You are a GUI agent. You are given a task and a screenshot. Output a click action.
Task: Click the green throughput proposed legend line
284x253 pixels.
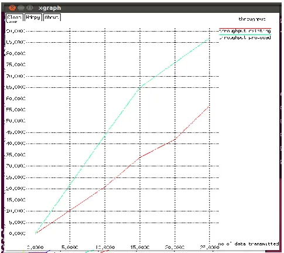click(245, 35)
